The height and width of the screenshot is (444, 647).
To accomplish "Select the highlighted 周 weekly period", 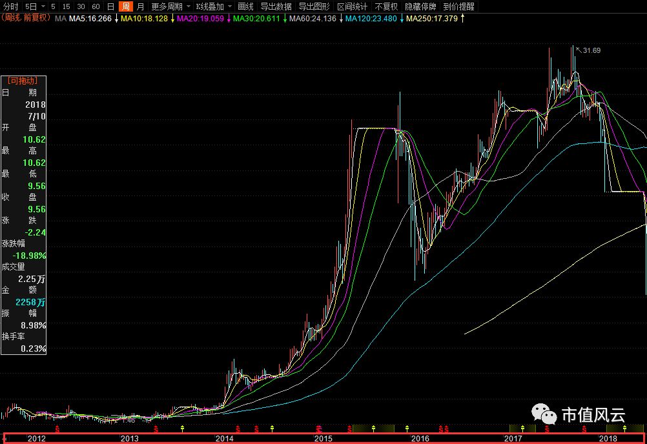I will pos(125,6).
